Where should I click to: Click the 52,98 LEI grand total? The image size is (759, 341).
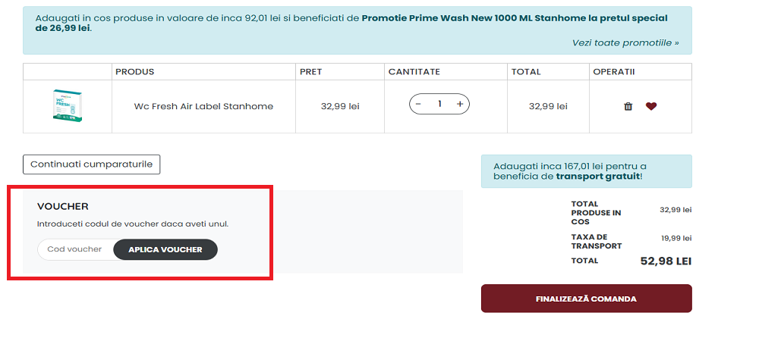coord(666,261)
